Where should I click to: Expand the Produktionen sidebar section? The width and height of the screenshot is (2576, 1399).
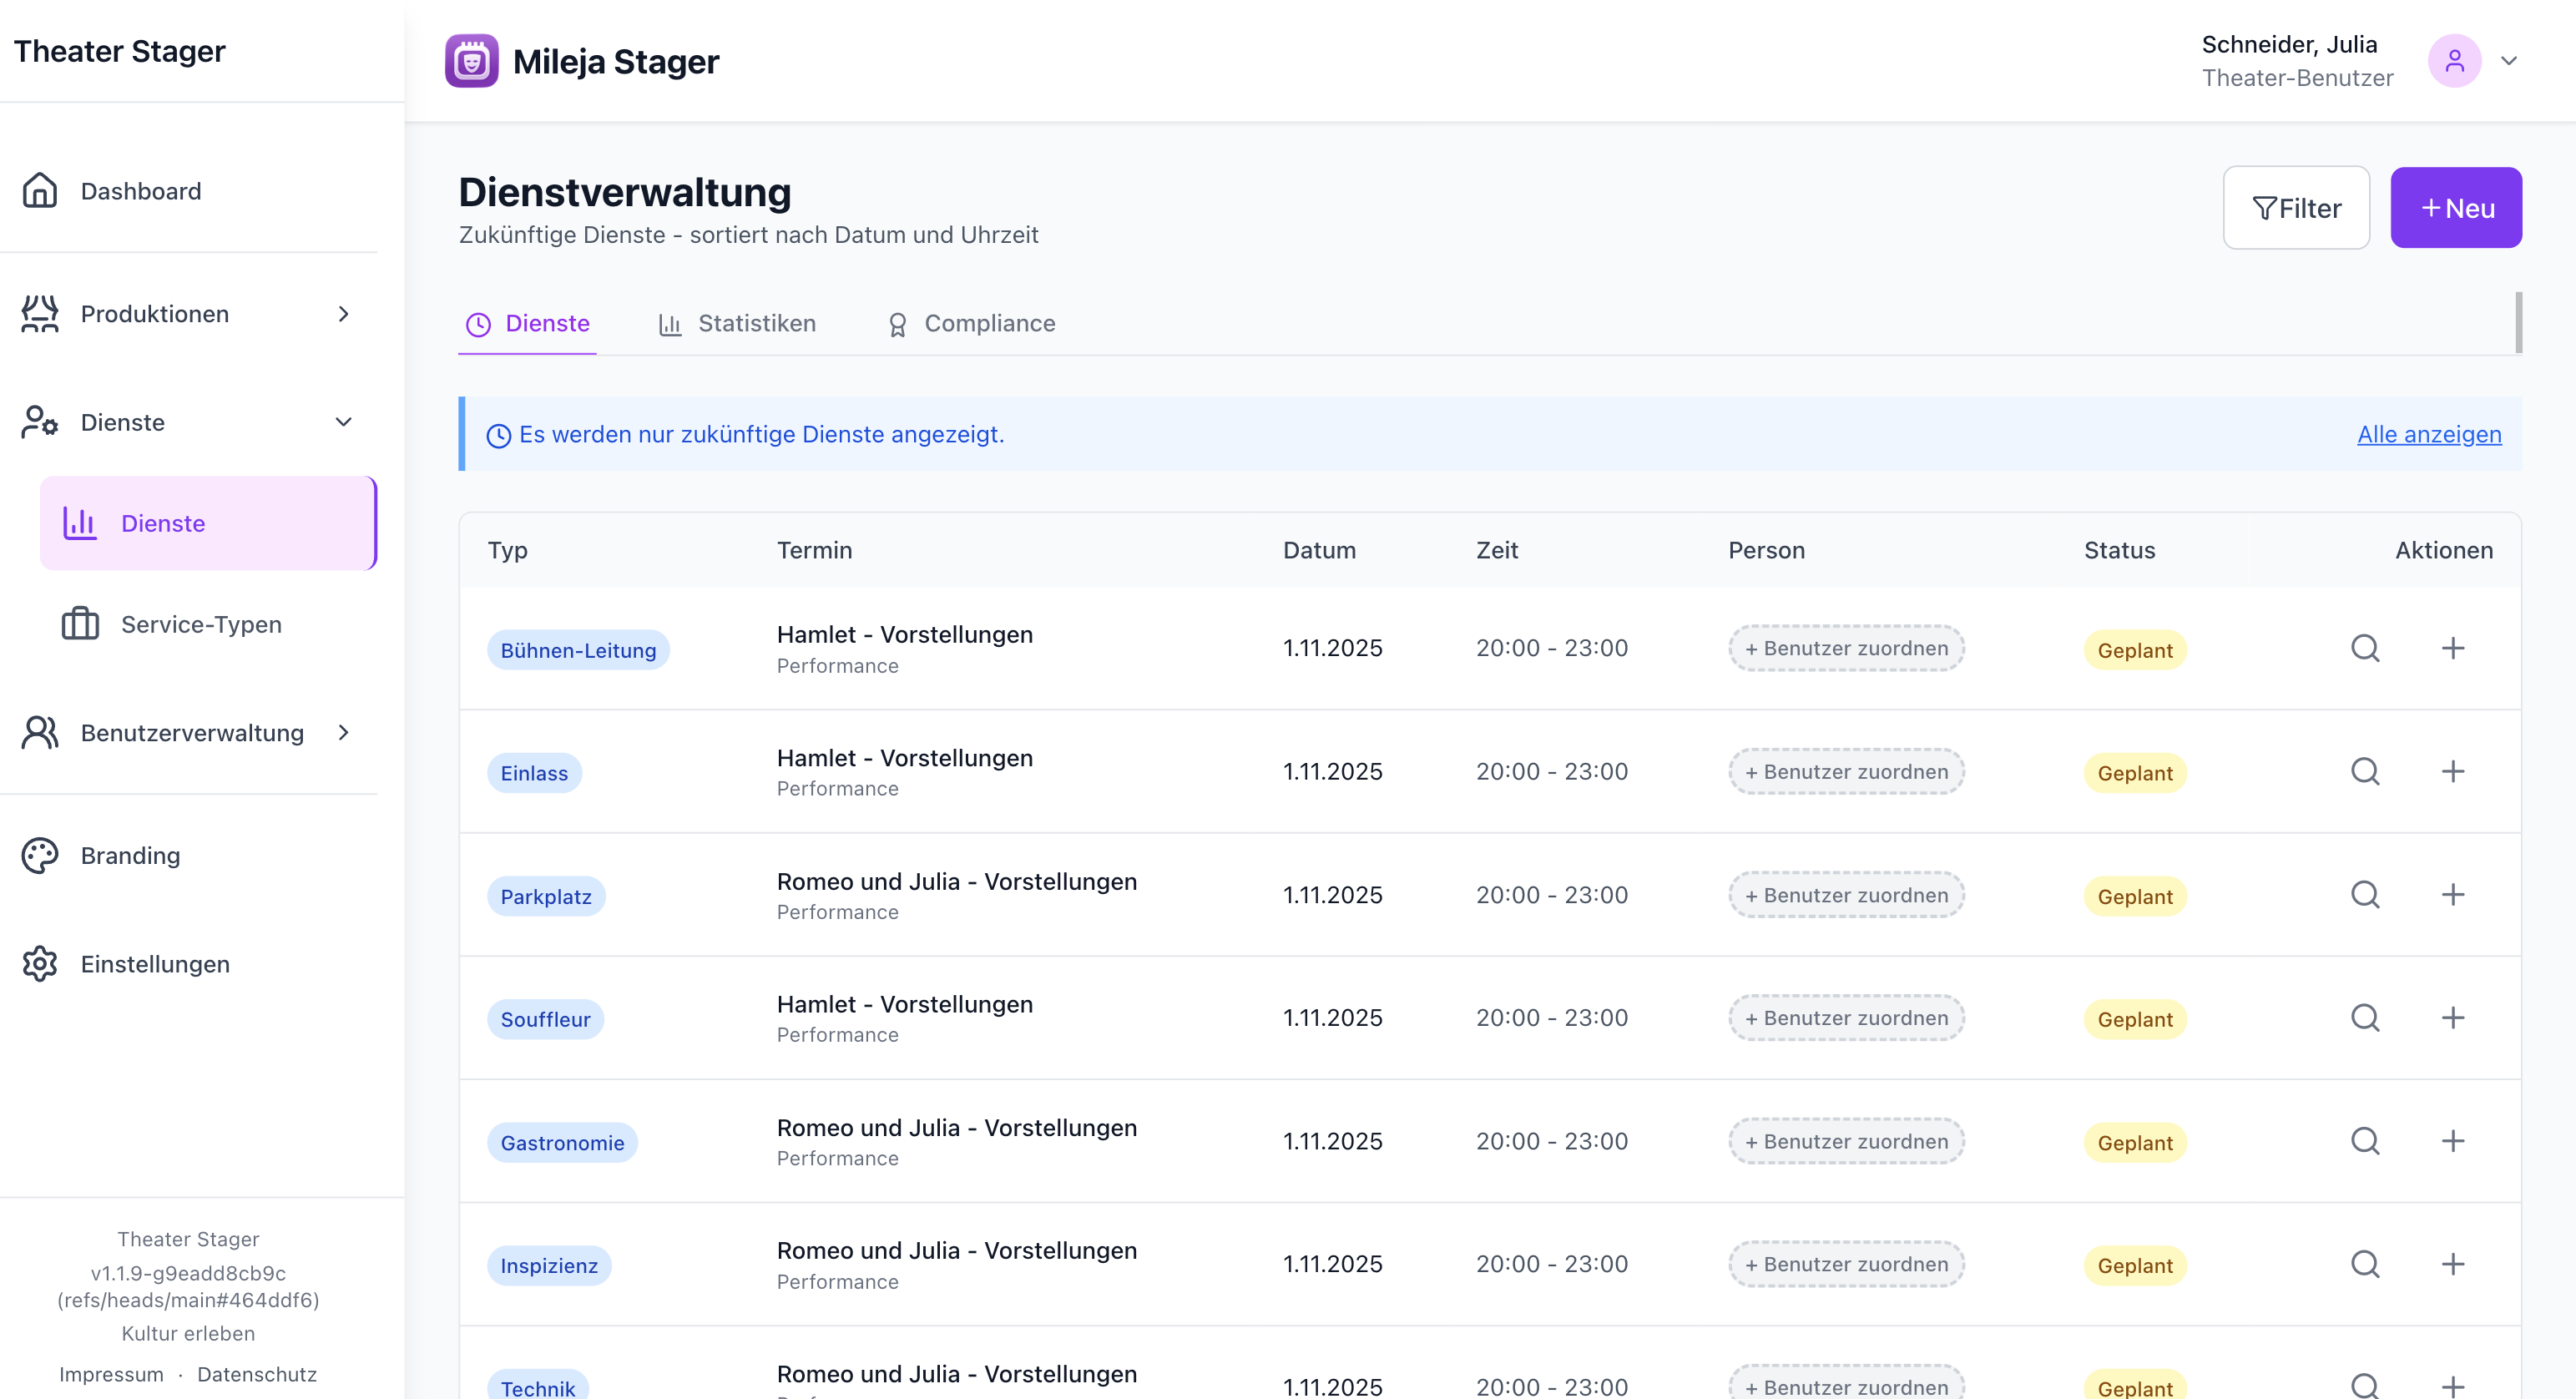pyautogui.click(x=343, y=314)
